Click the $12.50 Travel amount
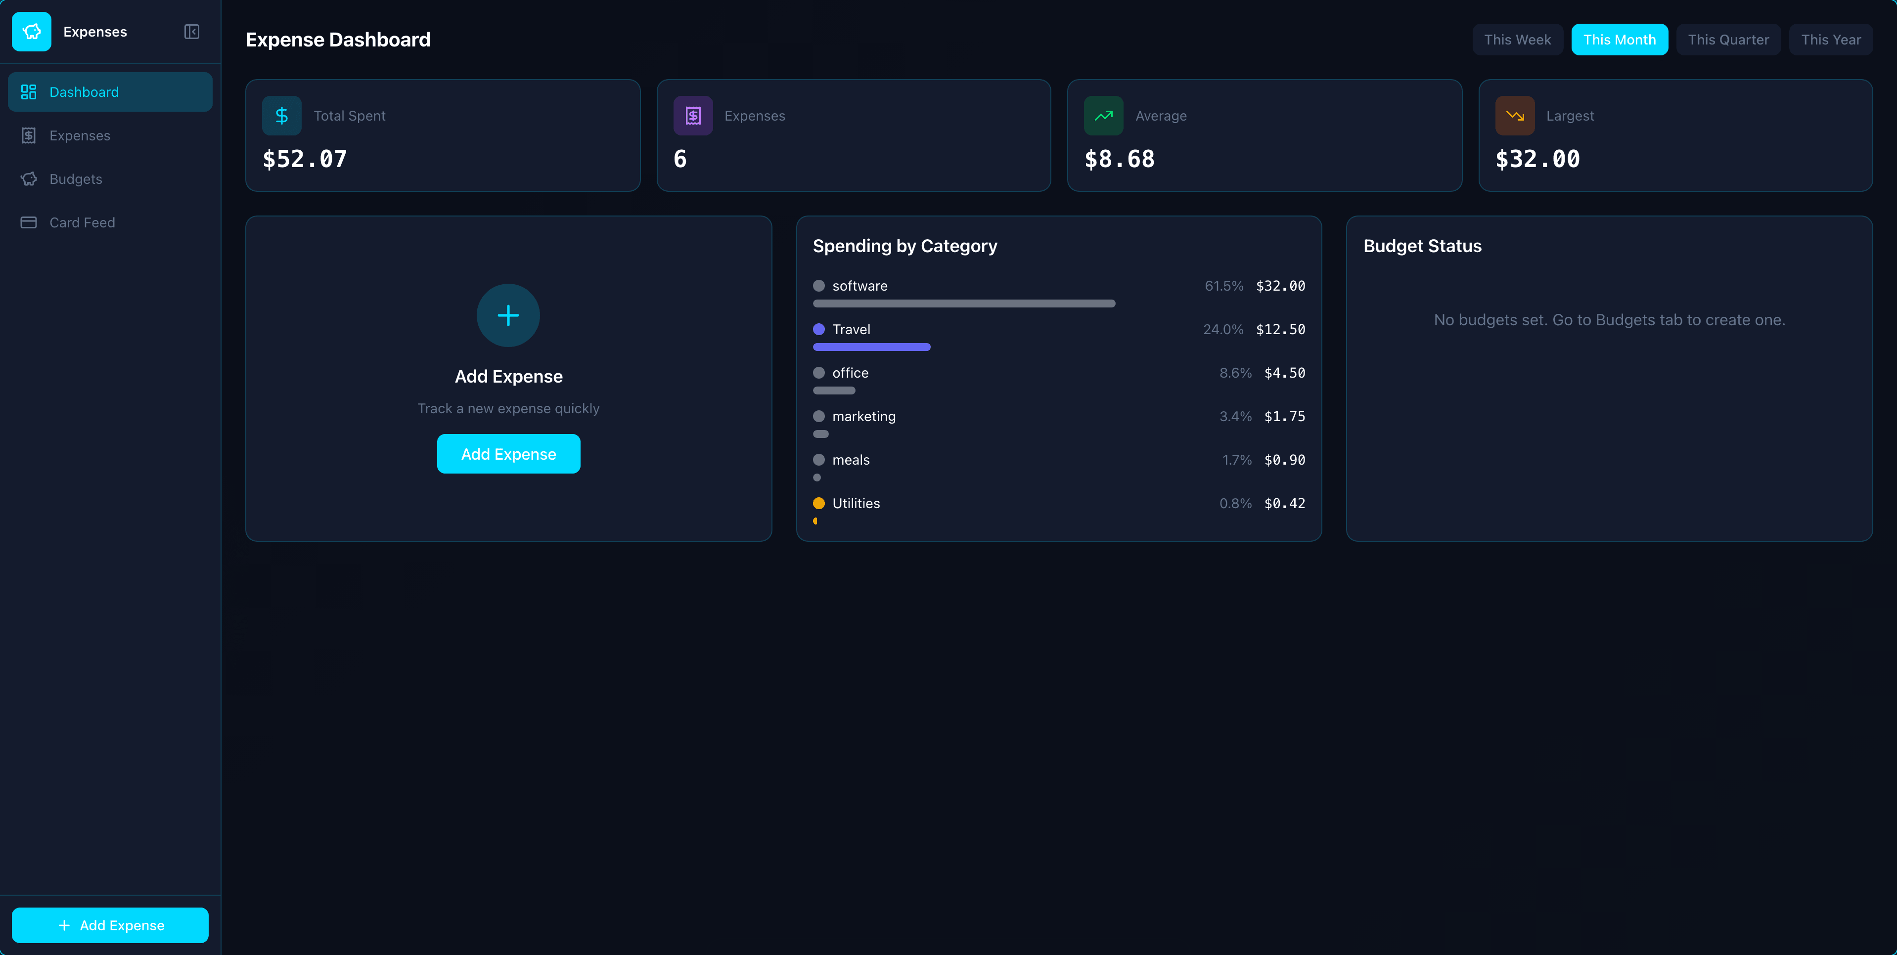 1281,329
